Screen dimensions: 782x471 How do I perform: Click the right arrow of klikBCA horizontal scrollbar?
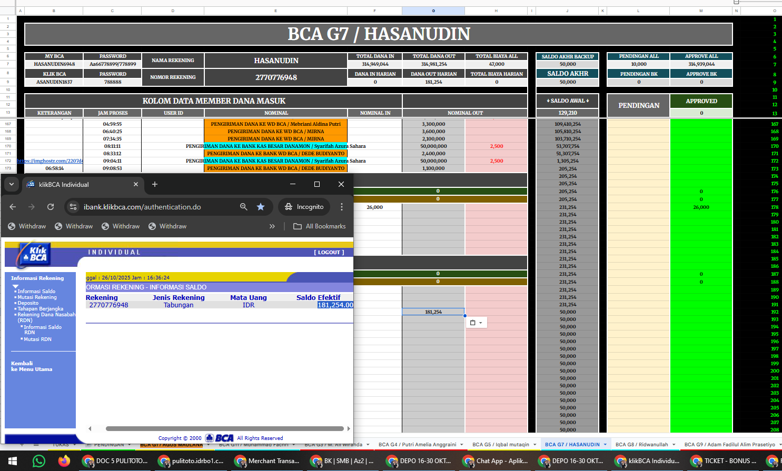(x=349, y=428)
